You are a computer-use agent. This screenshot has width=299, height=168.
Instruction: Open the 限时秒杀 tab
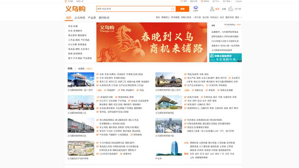[104, 18]
